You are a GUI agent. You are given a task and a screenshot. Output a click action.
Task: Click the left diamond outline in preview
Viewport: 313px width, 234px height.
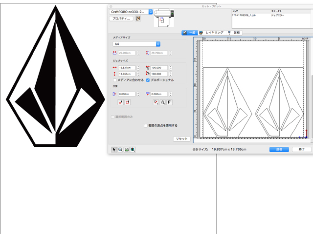coord(227,102)
